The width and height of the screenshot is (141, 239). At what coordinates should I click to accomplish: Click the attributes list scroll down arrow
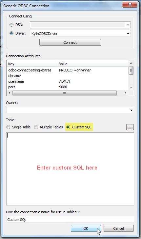[x=131, y=88]
